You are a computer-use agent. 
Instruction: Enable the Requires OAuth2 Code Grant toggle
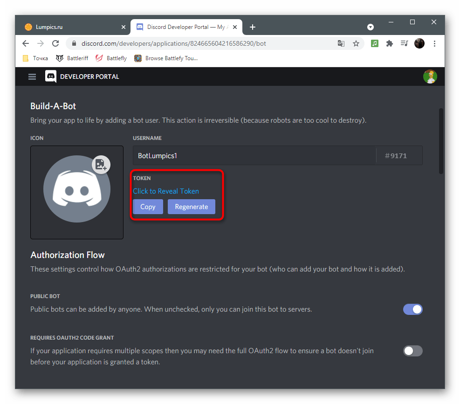[x=413, y=351]
